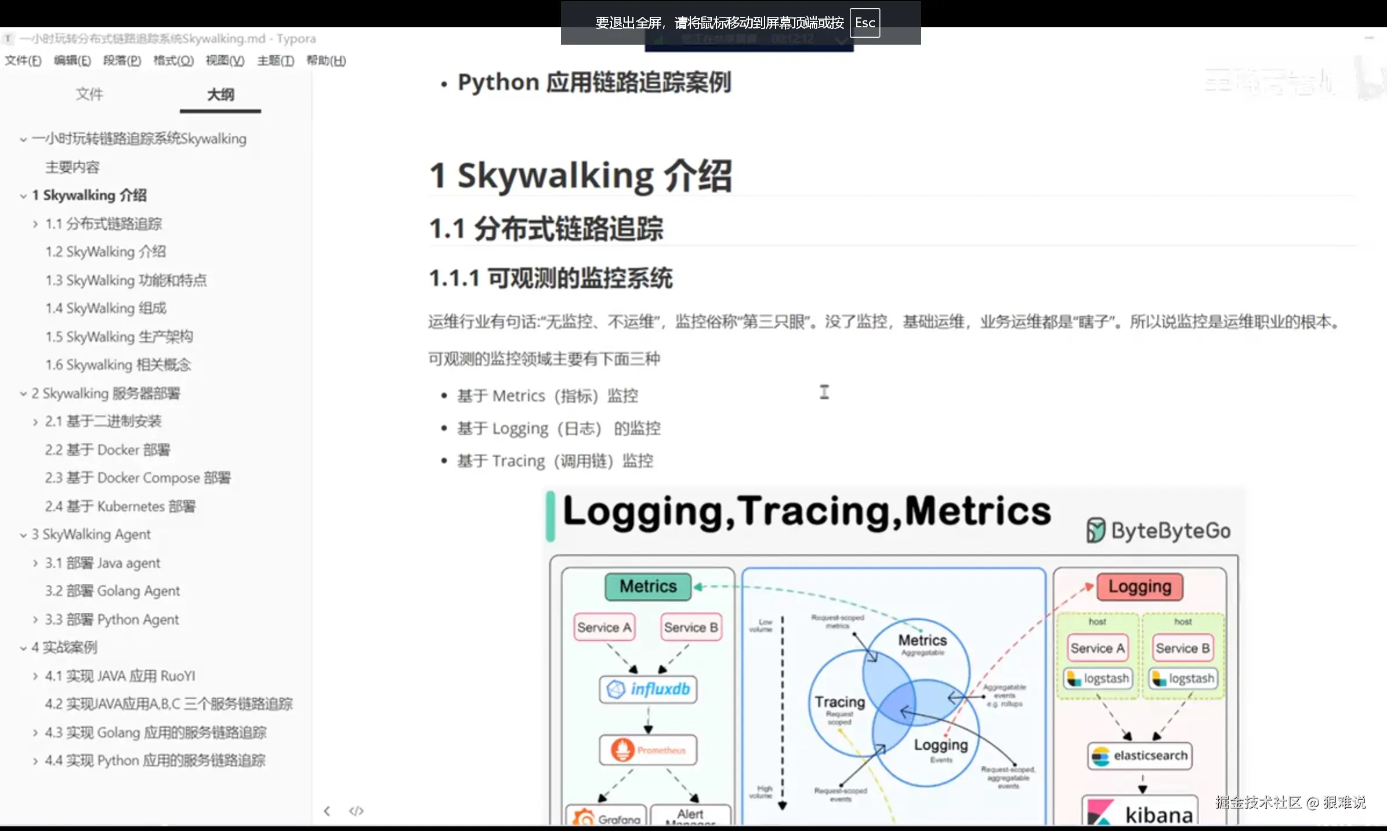This screenshot has width=1387, height=831.
Task: Go to 1.5 SkyWalking 生产架构 outline entry
Action: click(119, 337)
